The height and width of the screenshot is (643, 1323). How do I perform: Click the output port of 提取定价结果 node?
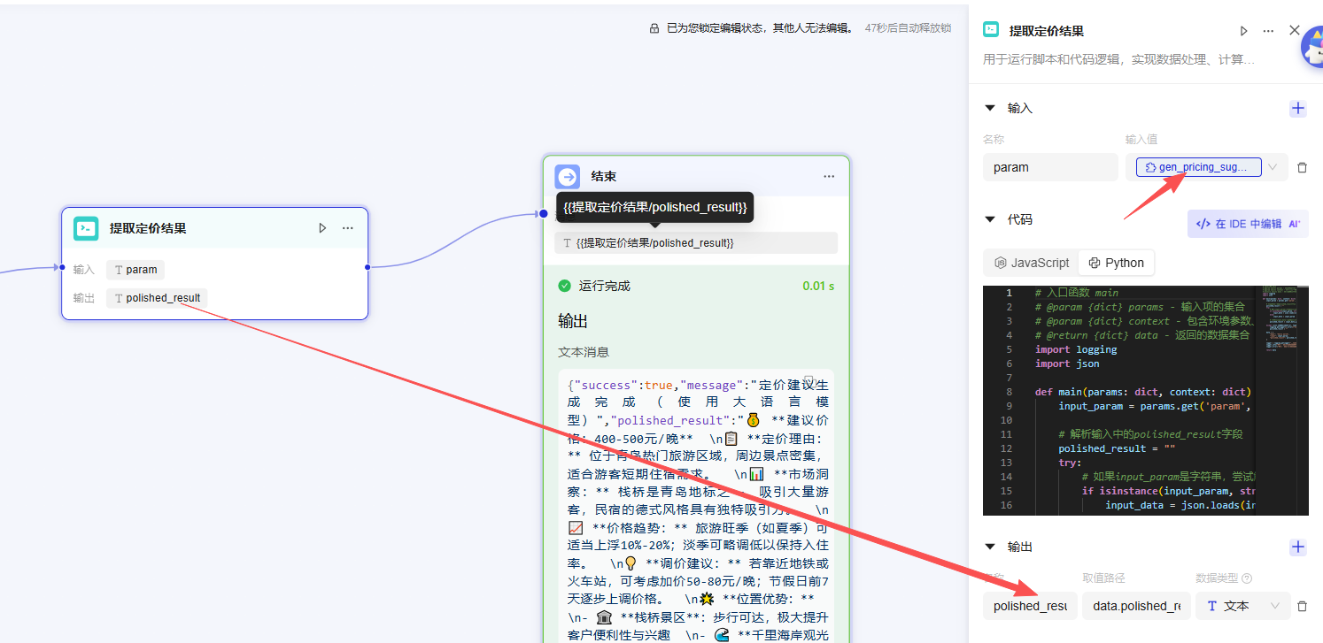pyautogui.click(x=367, y=267)
